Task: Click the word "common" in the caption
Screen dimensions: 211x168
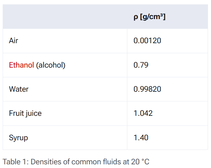Action: point(86,162)
